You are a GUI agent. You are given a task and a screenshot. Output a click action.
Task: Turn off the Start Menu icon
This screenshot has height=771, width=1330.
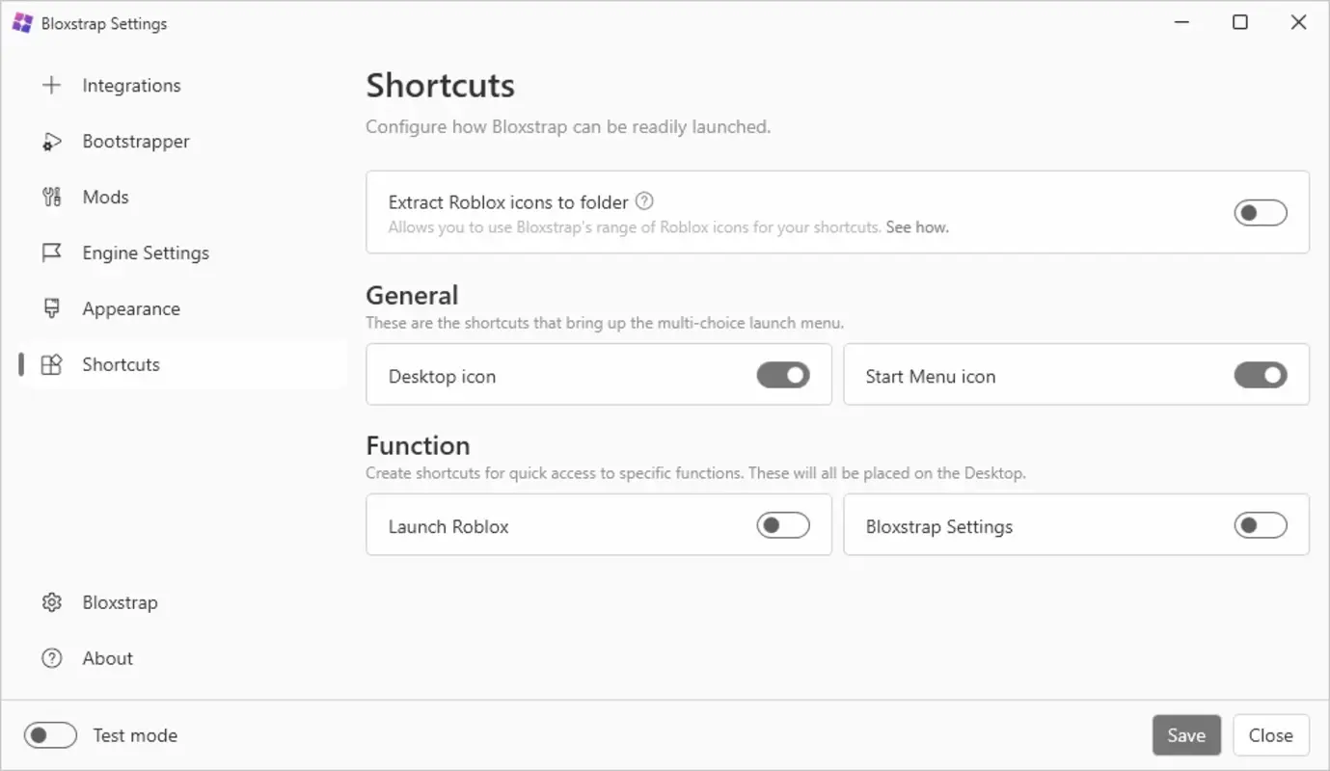click(x=1261, y=375)
